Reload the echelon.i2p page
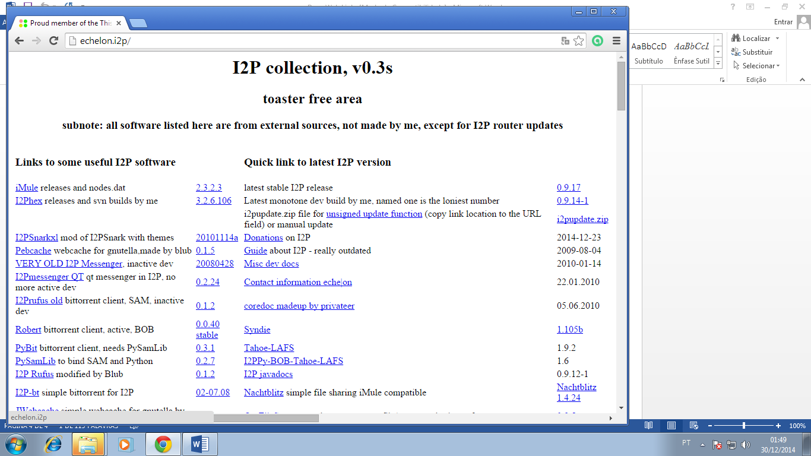Viewport: 811px width, 456px height. (x=53, y=40)
